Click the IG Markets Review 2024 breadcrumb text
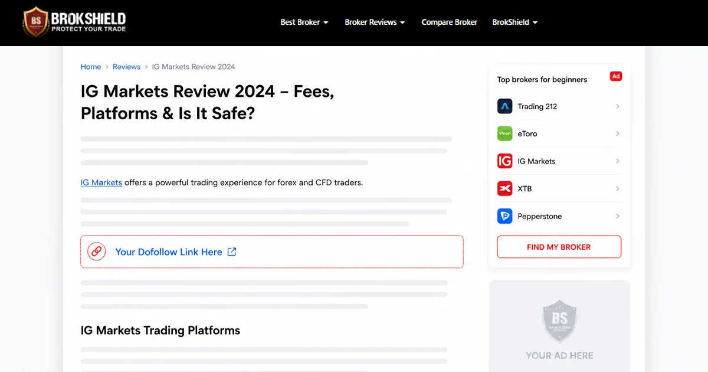 (194, 67)
